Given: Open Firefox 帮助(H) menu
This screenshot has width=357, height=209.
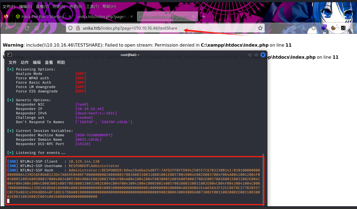Looking at the screenshot, I should point(109,6).
